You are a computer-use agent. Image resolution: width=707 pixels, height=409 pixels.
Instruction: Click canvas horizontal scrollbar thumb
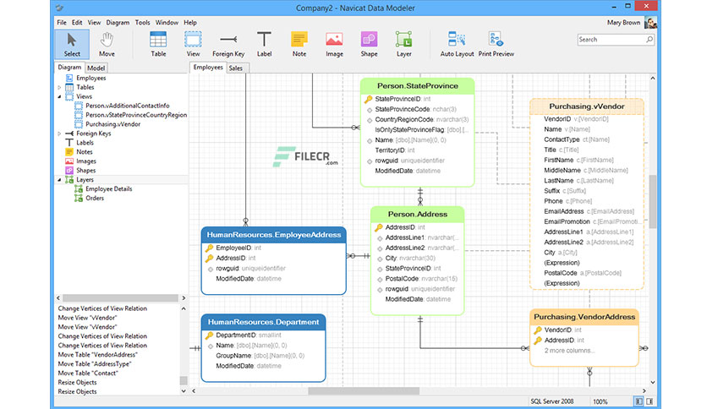(364, 391)
